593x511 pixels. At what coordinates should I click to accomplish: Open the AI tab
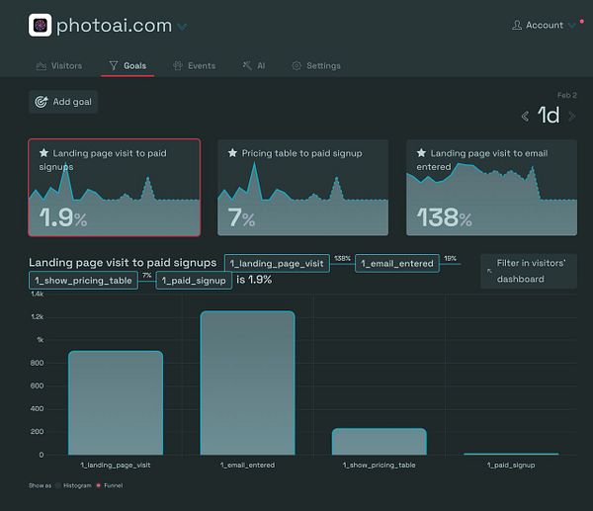(x=254, y=66)
